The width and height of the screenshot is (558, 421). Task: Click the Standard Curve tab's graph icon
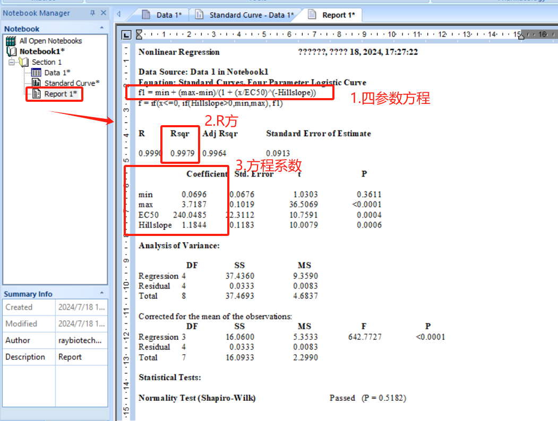coord(199,14)
